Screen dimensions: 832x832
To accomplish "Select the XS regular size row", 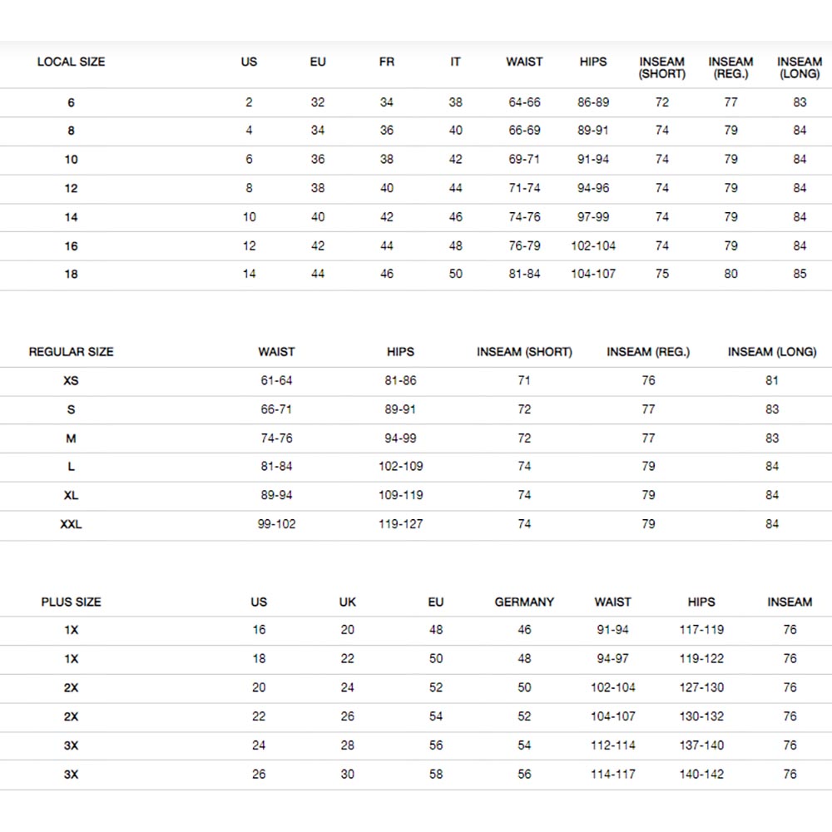I will pyautogui.click(x=416, y=381).
